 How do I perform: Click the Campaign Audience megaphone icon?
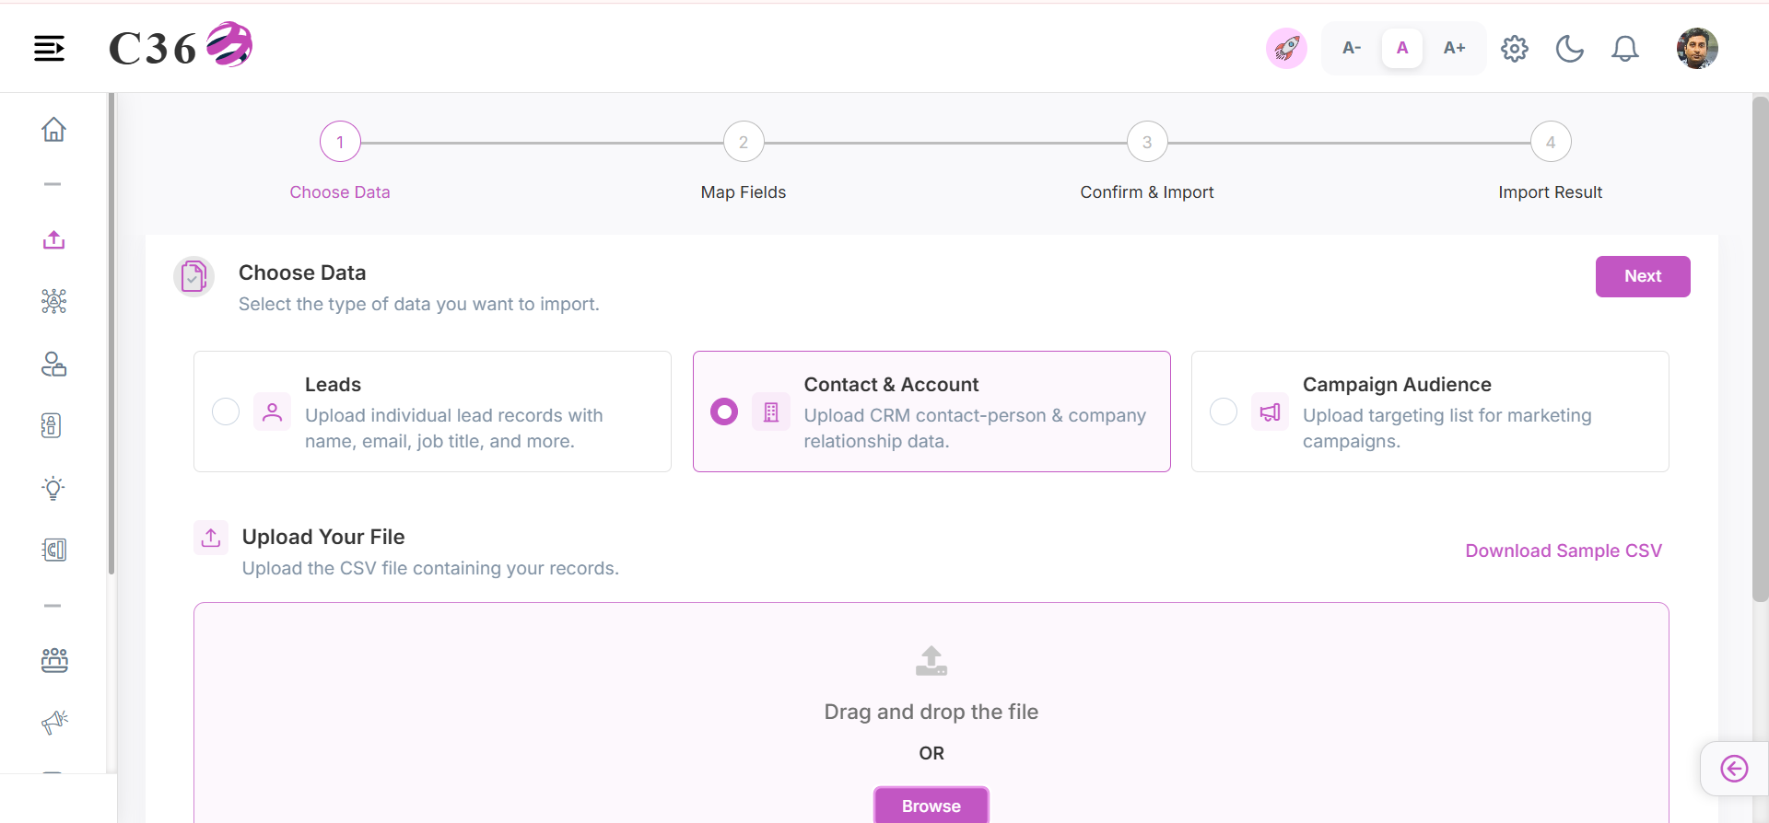click(1270, 411)
